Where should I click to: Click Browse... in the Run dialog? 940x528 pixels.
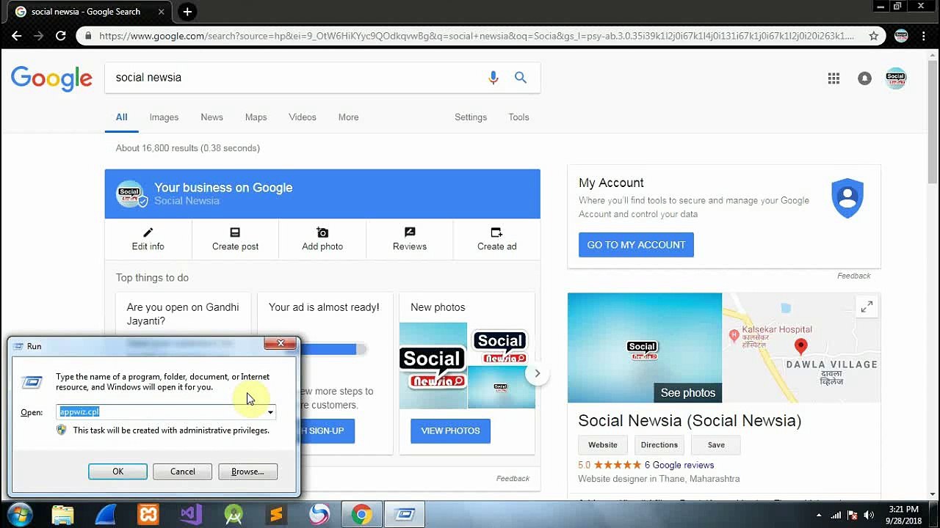coord(247,472)
